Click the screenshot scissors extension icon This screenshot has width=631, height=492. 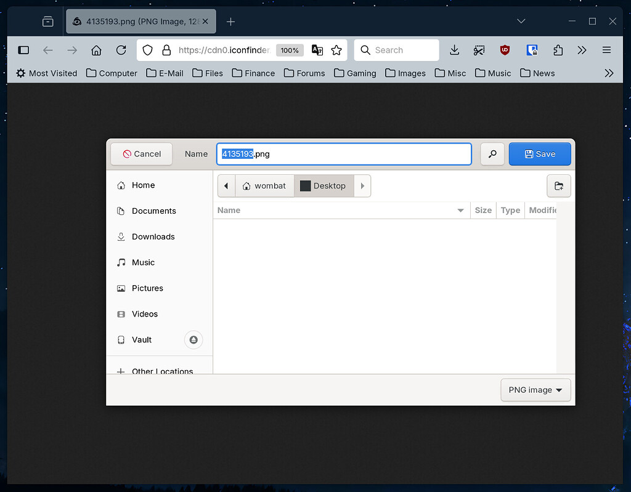click(479, 50)
